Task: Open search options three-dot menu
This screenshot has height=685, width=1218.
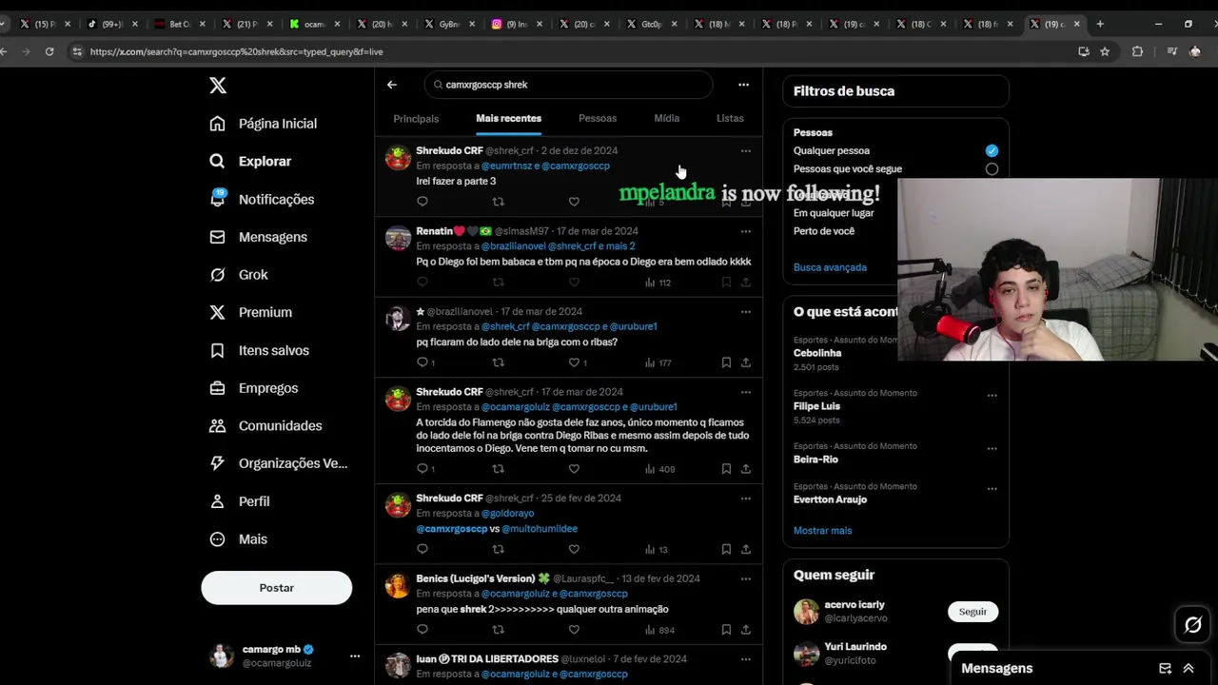Action: (743, 85)
